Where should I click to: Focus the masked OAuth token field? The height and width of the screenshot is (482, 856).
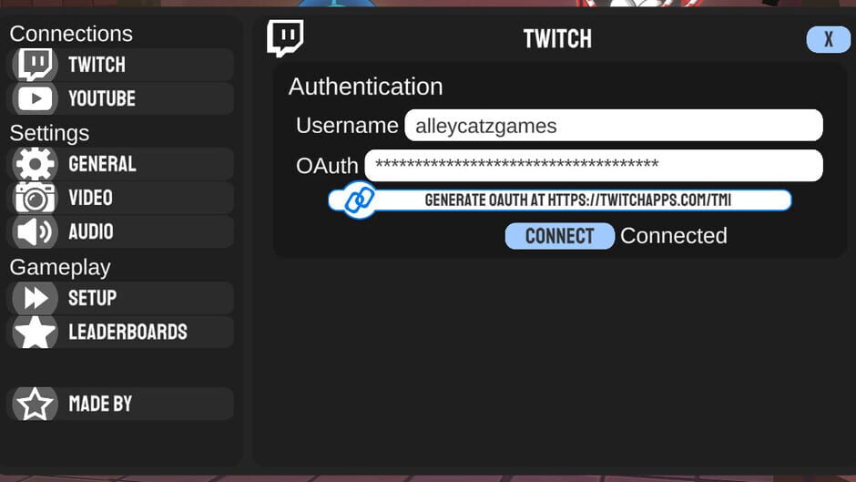(594, 166)
